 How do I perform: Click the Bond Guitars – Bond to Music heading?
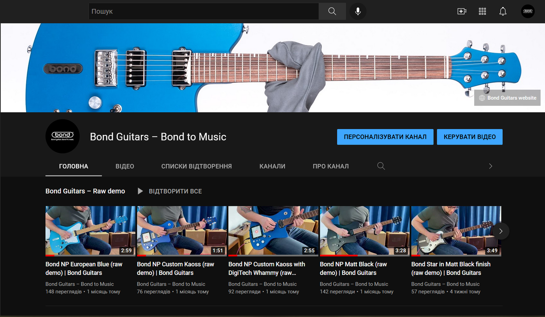pos(158,137)
